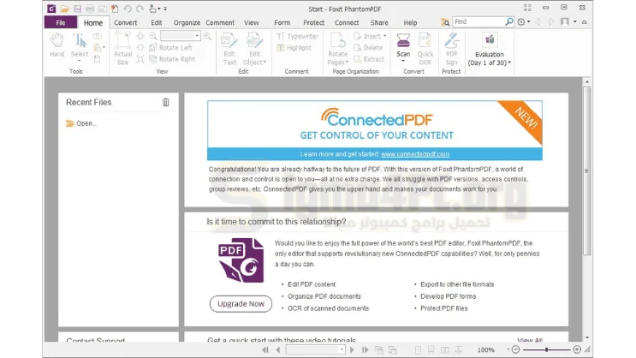Click the advanced search folder icon beside Find
This screenshot has height=358, width=636.
(445, 22)
